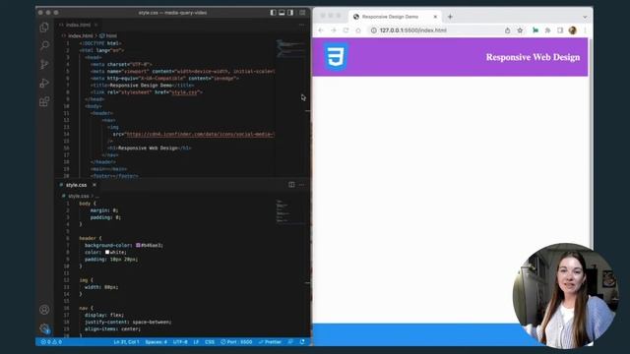Click the html breadcrumb segment

[108, 35]
